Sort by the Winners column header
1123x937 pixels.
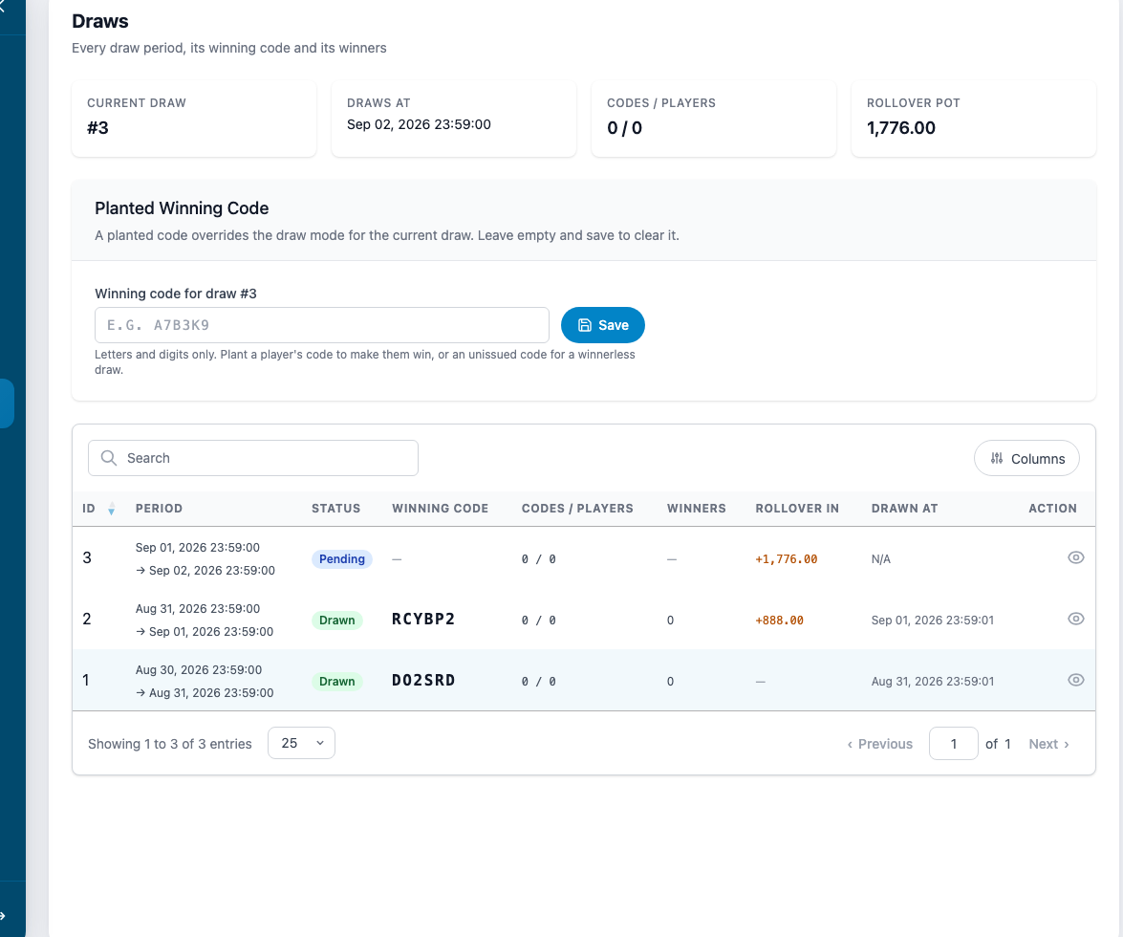[x=696, y=509]
